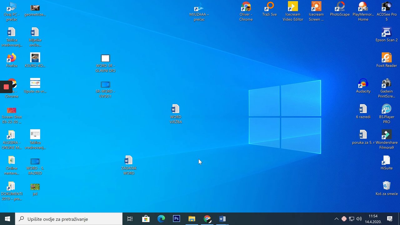
Task: Launch BS.Player PRO
Action: [387, 109]
